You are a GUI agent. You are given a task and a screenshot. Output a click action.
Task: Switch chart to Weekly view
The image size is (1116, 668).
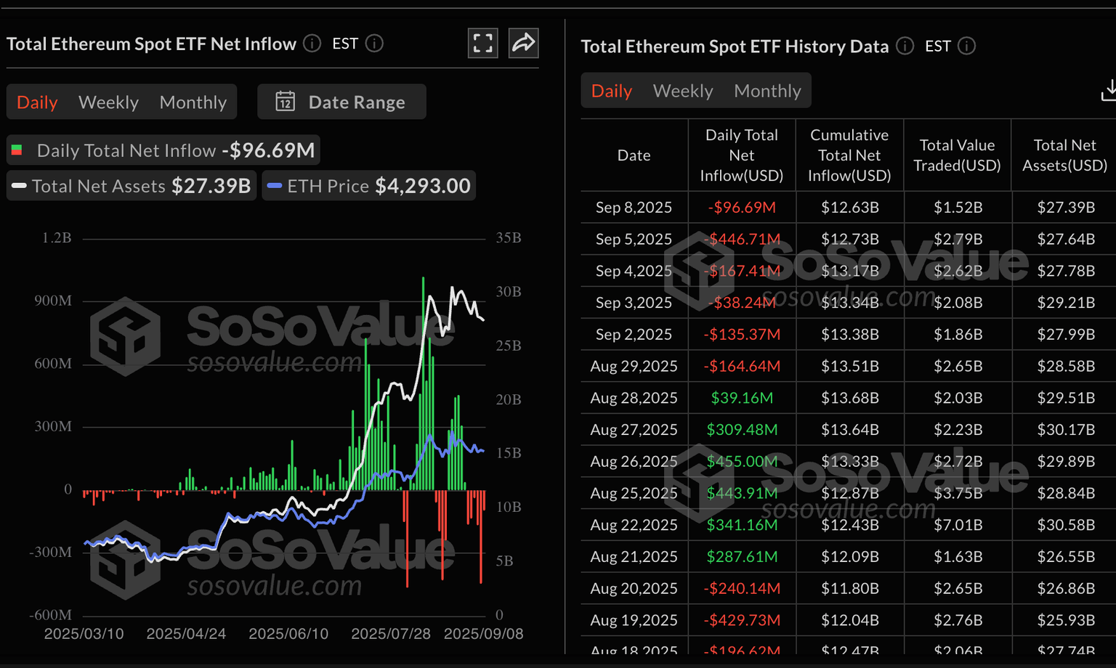tap(108, 102)
